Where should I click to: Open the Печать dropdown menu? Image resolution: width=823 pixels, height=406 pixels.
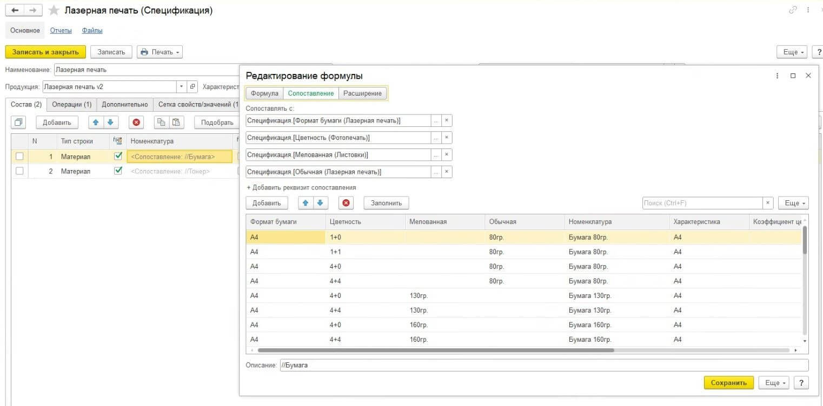click(x=160, y=52)
